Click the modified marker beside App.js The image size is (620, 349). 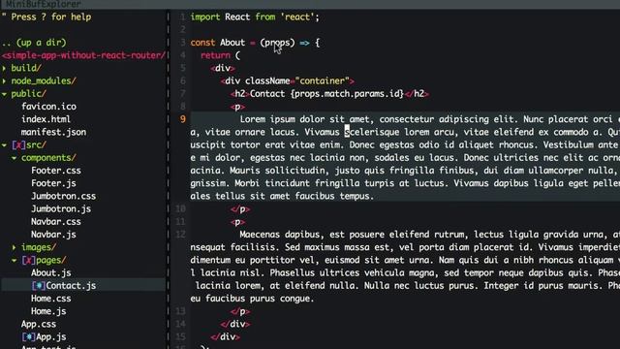point(28,337)
